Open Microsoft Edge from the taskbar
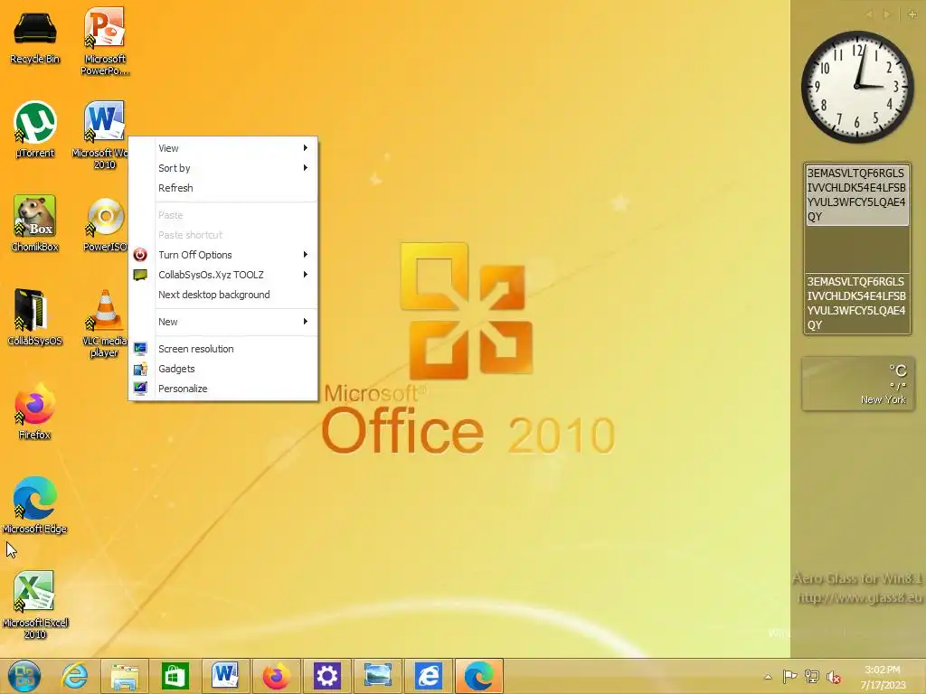Viewport: 926px width, 694px height. (479, 676)
